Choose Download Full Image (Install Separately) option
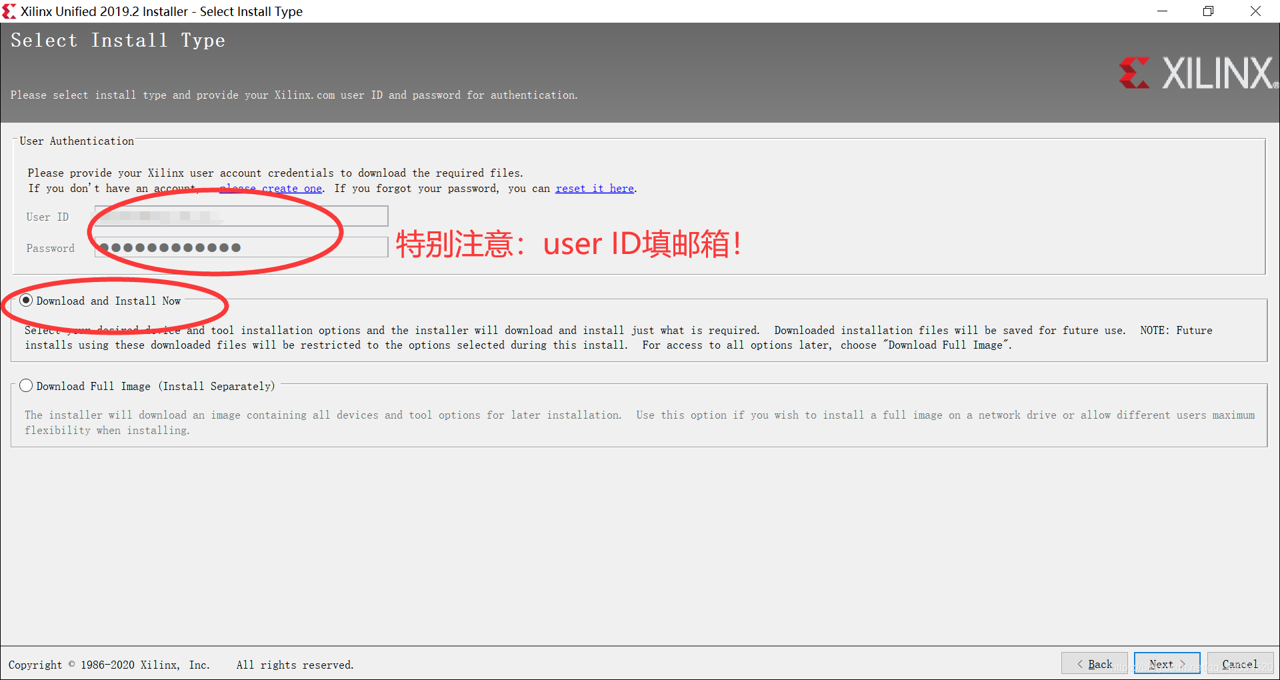This screenshot has height=680, width=1280. point(26,386)
